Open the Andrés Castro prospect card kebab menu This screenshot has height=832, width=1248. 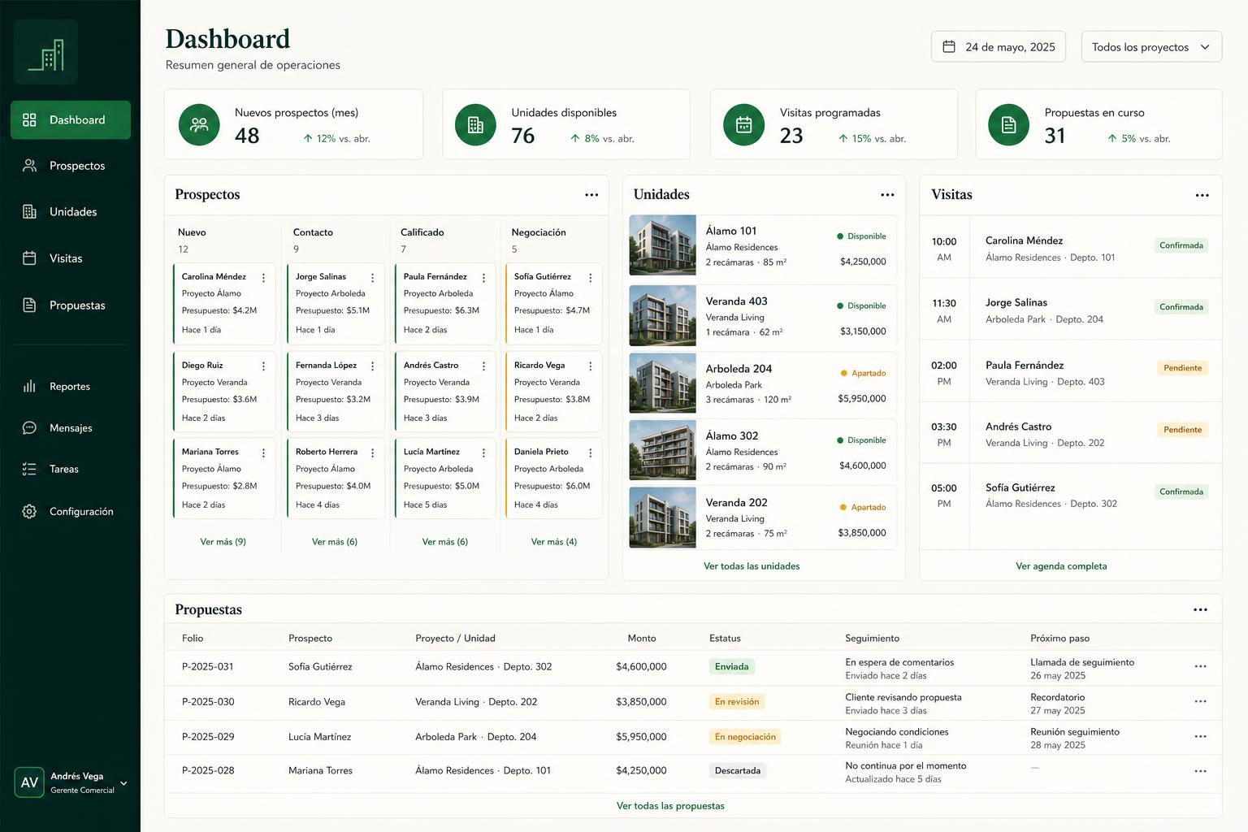[x=483, y=366]
